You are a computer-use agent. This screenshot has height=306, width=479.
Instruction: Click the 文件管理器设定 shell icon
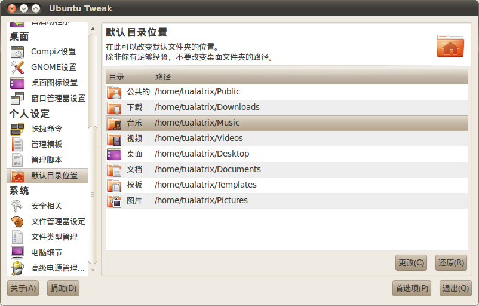click(x=17, y=222)
